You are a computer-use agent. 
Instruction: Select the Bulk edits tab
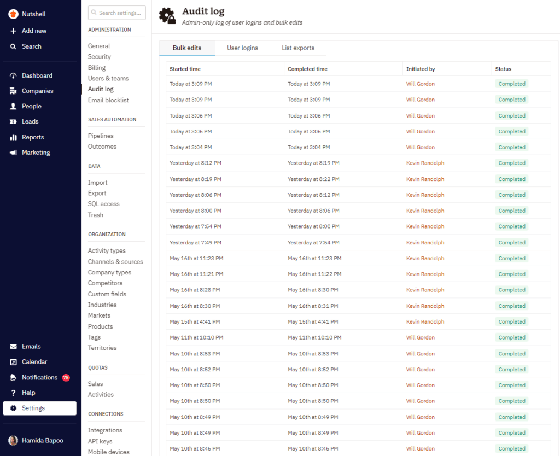186,48
